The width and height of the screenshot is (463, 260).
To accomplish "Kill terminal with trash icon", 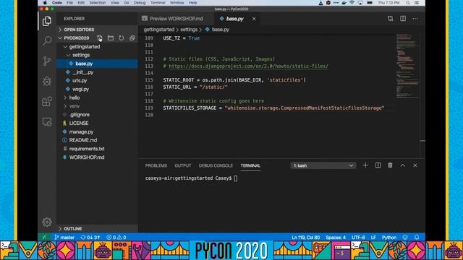I will pos(391,165).
